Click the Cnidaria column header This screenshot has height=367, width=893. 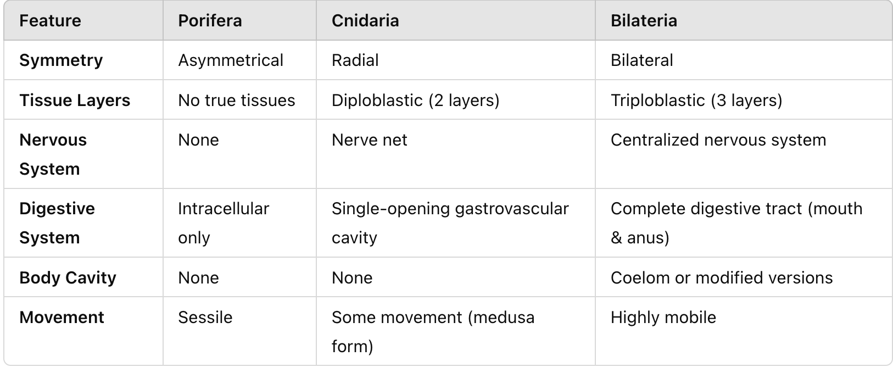tap(365, 21)
